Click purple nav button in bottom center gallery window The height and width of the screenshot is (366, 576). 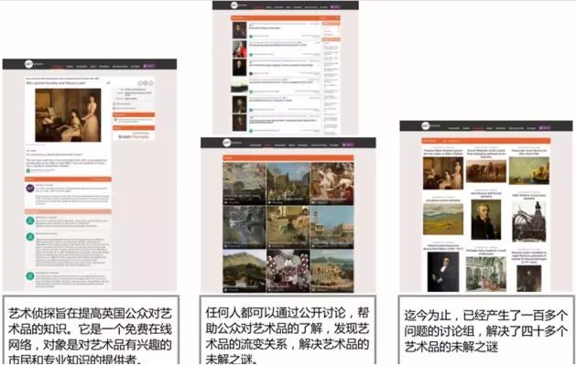pos(348,145)
